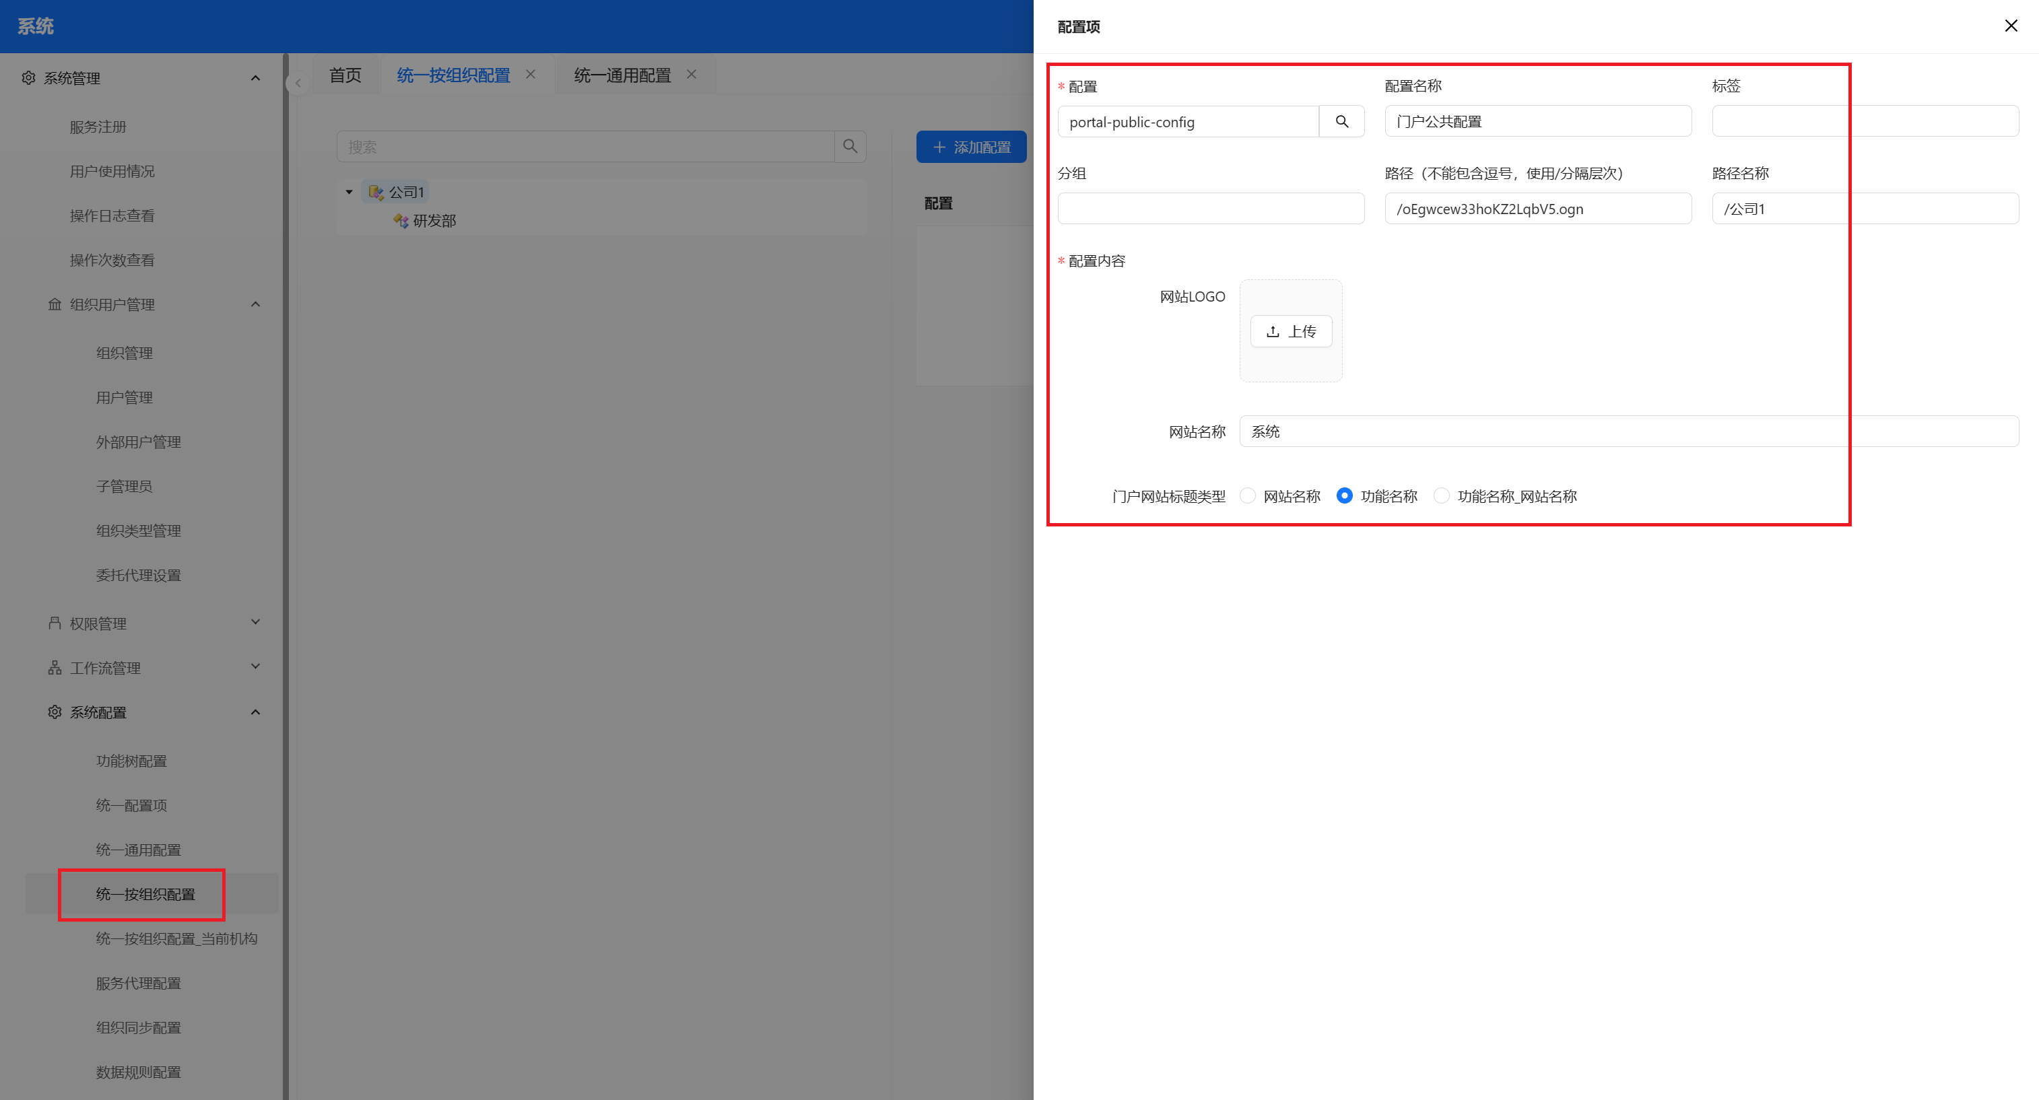Screen dimensions: 2039x1100
Task: Open 委托代理设置 in the sidebar
Action: click(x=139, y=576)
